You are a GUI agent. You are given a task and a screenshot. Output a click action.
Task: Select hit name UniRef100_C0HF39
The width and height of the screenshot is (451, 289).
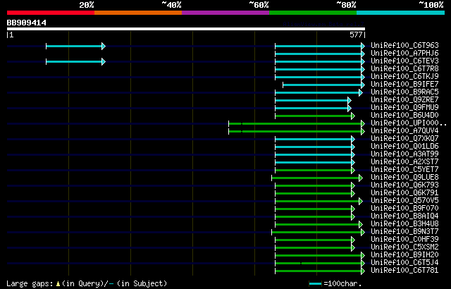404,240
